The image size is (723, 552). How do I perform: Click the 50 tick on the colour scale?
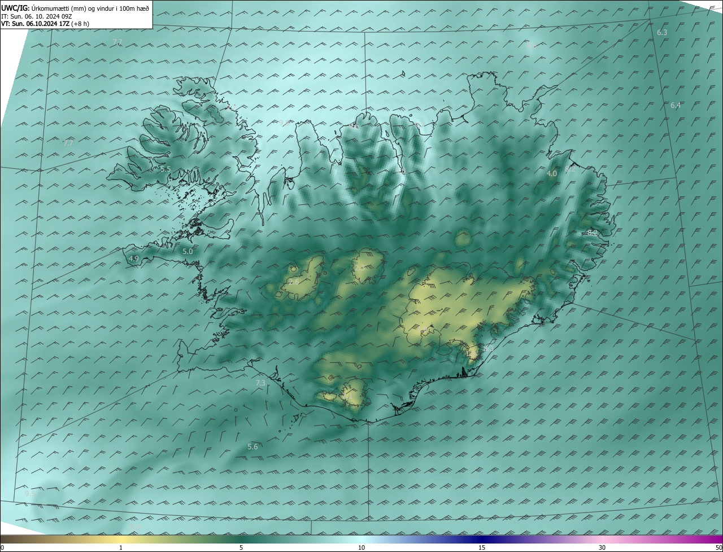click(x=718, y=547)
